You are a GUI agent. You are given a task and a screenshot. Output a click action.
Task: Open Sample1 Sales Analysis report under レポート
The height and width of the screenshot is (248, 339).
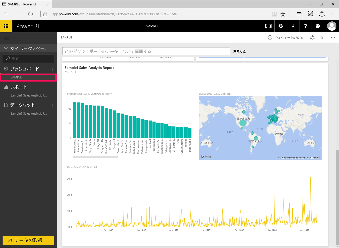point(29,95)
